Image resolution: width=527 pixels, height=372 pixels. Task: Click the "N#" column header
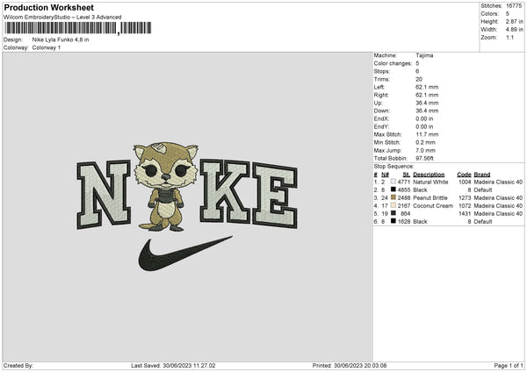(386, 175)
